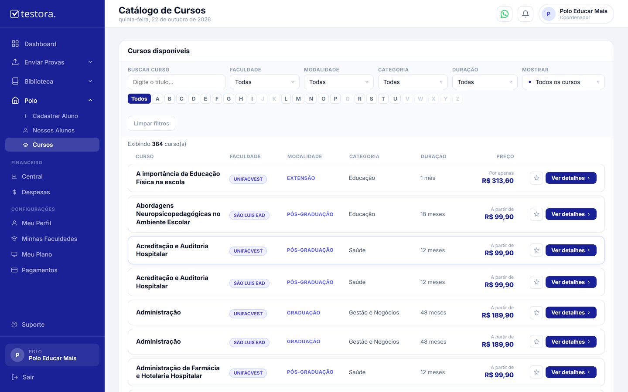Star the Abordagens Neuropsicopedagógicas course
Viewport: 628px width, 392px height.
pos(536,214)
